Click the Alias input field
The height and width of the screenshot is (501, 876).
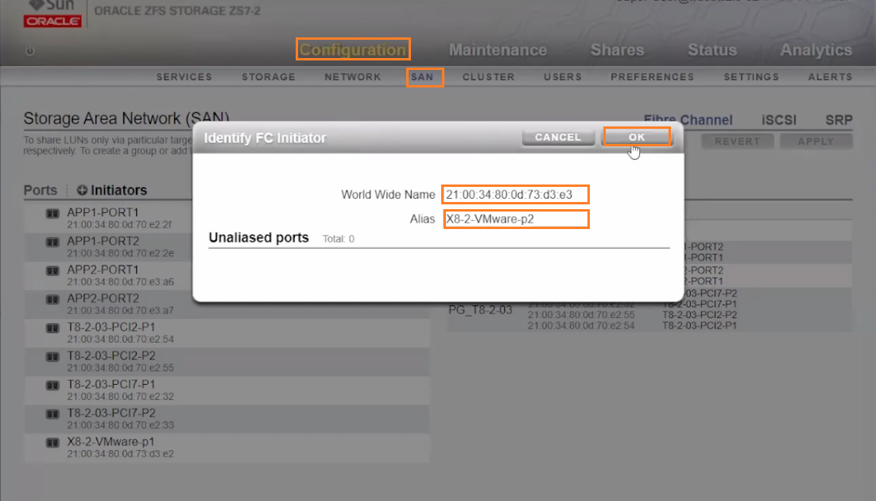click(516, 219)
